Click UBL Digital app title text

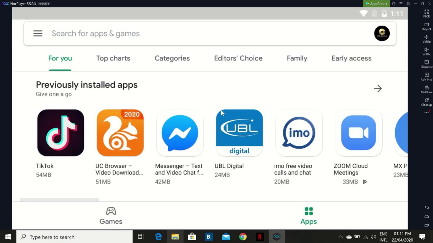pyautogui.click(x=229, y=166)
